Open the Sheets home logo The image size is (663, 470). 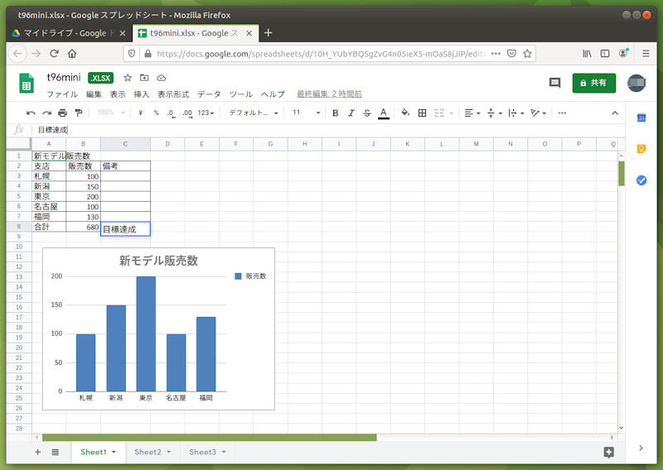pos(27,84)
